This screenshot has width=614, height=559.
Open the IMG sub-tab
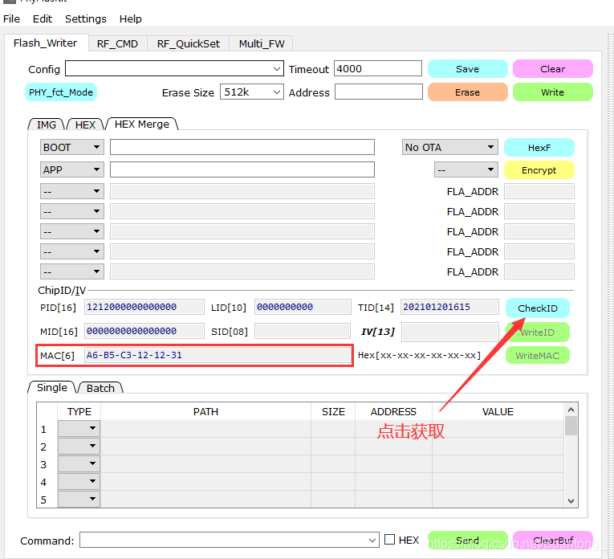coord(47,124)
